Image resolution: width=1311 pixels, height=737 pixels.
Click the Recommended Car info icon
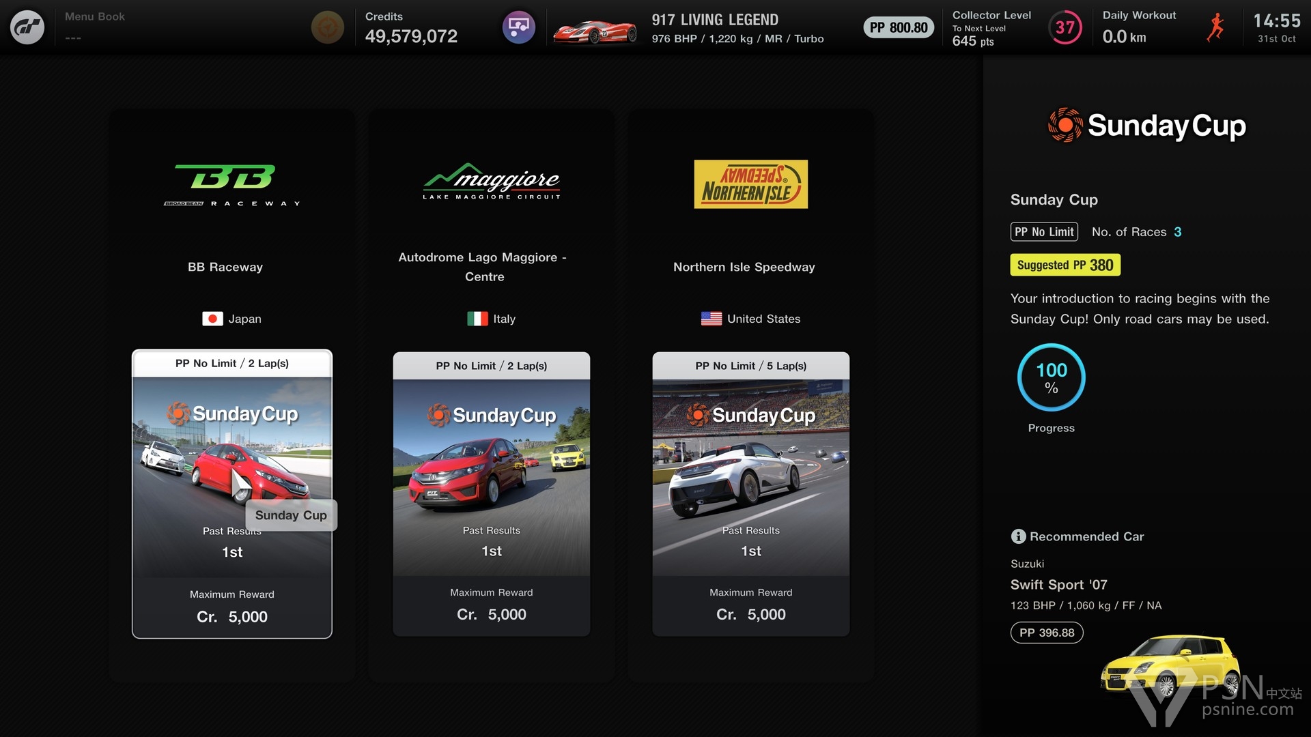1018,536
